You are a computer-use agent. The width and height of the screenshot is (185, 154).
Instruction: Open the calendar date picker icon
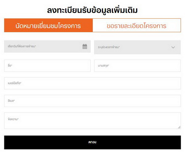[x=85, y=47]
